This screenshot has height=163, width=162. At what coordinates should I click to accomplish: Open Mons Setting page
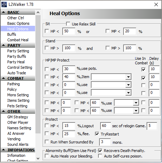pyautogui.click(x=18, y=95)
